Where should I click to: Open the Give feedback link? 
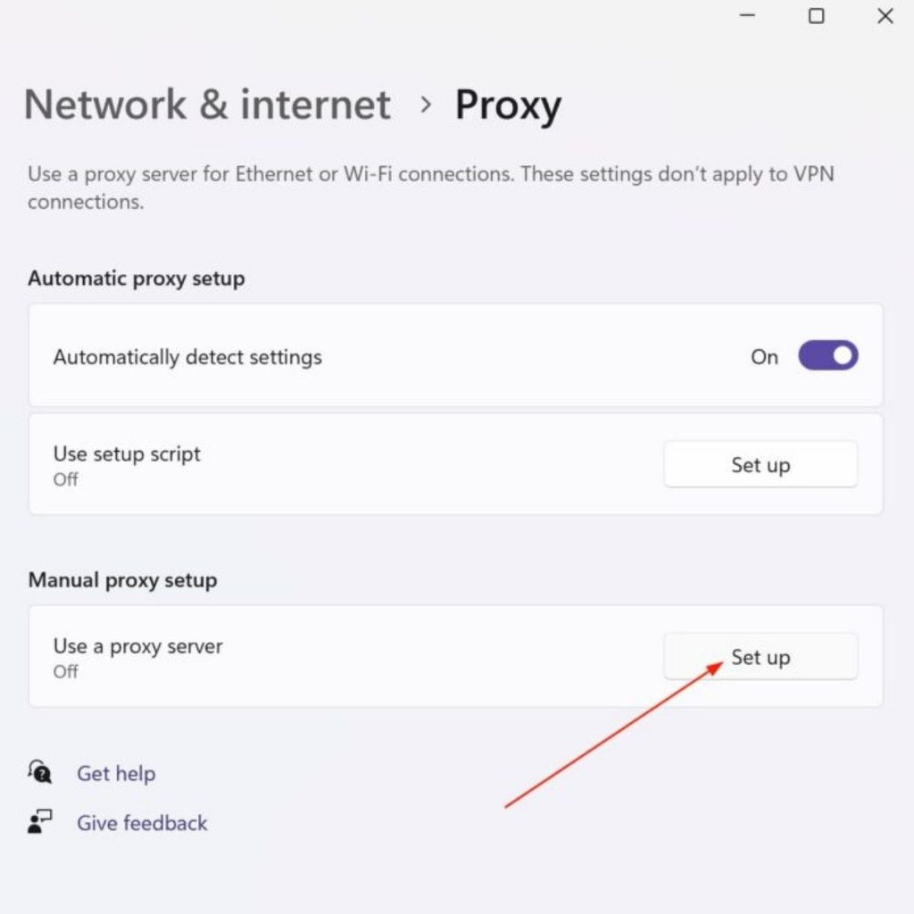click(x=141, y=822)
